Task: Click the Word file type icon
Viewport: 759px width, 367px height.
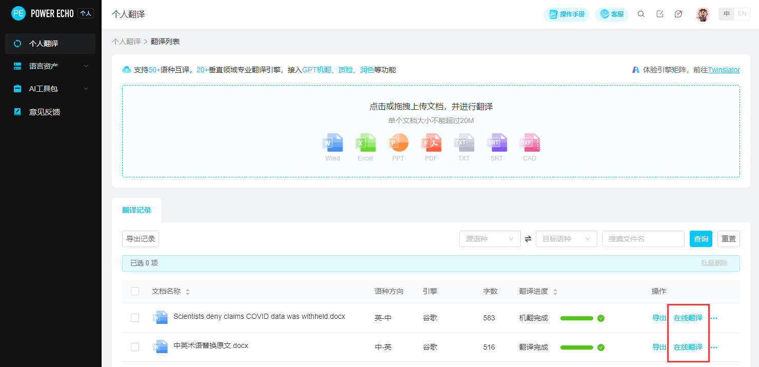Action: tap(333, 143)
